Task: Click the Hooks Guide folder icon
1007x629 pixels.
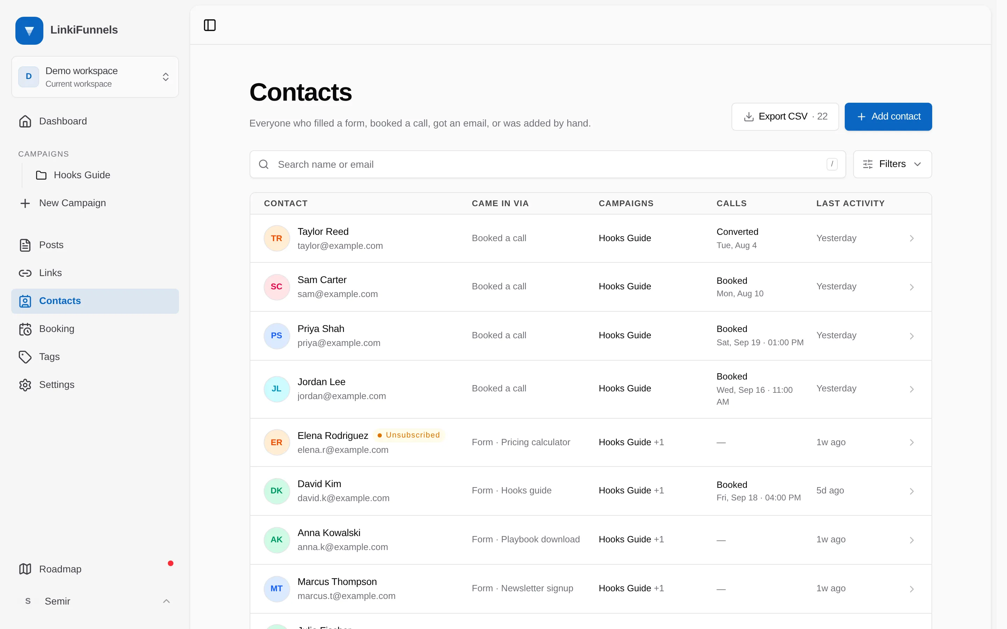Action: coord(41,175)
